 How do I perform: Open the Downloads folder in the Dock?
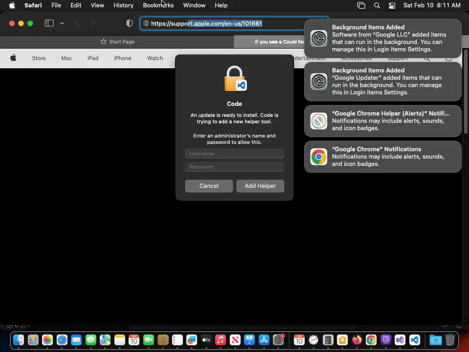point(436,340)
